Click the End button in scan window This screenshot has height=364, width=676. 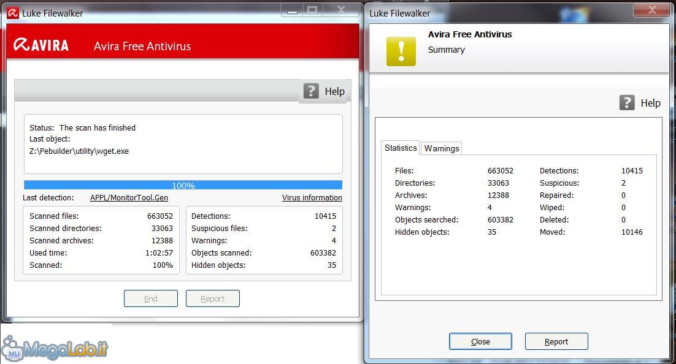click(151, 298)
